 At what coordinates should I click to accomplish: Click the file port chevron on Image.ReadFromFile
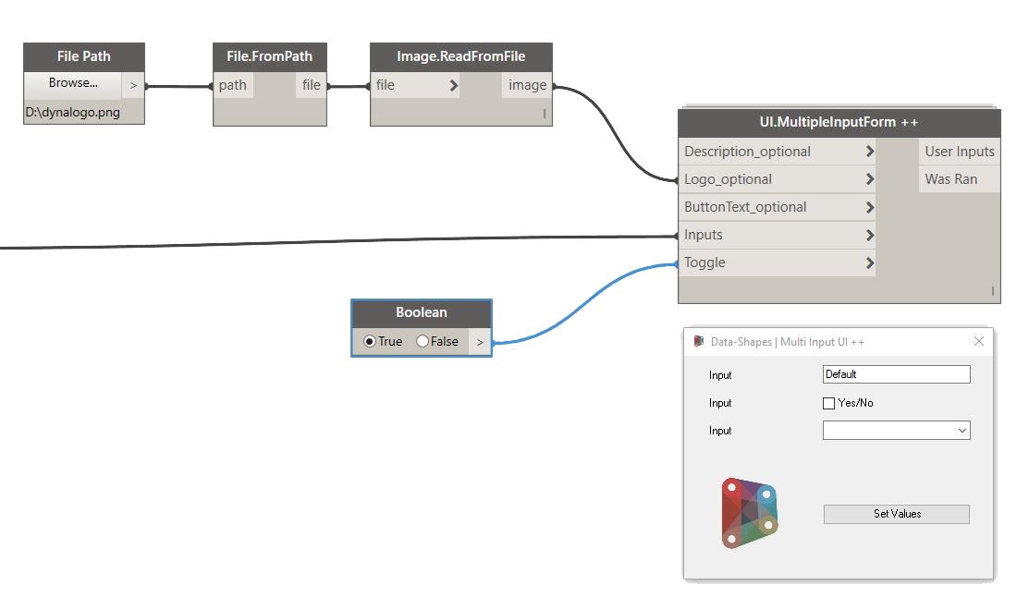(453, 85)
